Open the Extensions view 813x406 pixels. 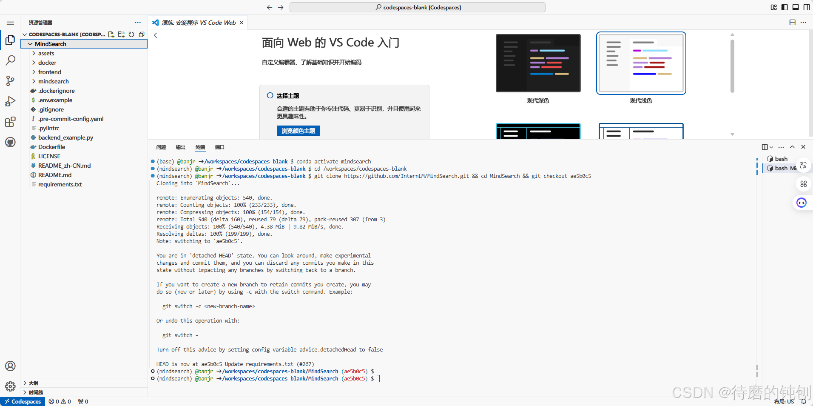10,122
